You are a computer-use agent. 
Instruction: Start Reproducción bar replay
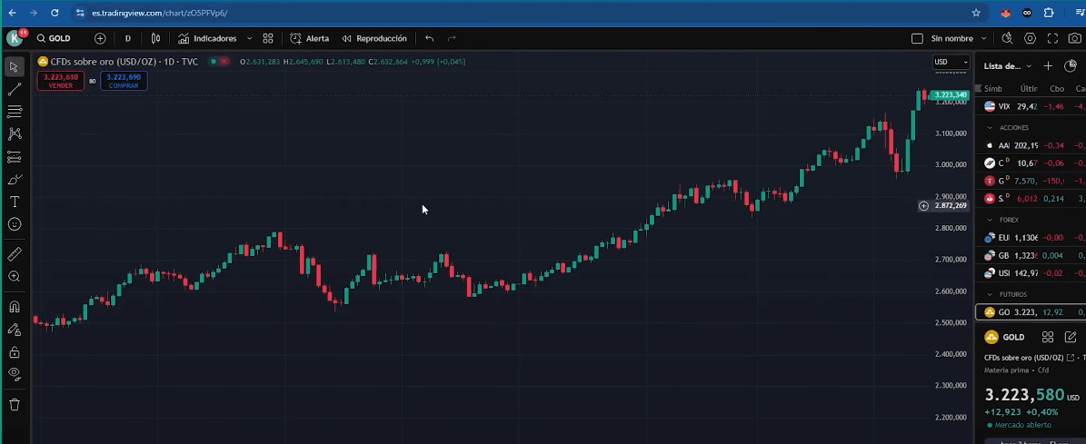tap(374, 39)
